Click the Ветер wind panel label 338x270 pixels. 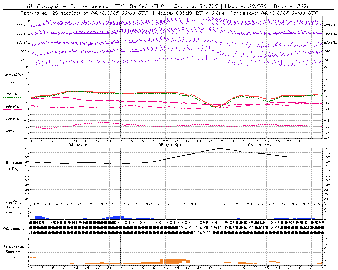point(25,20)
